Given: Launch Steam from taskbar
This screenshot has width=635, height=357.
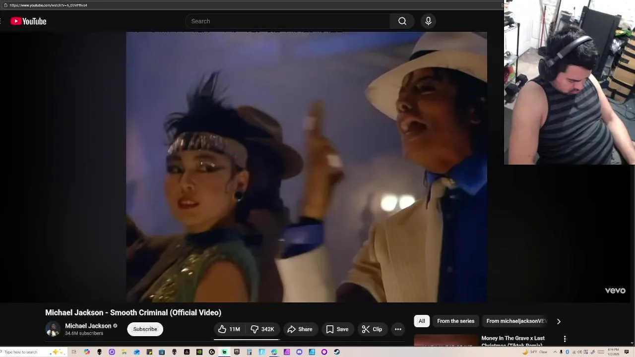Looking at the screenshot, I should click(x=337, y=352).
